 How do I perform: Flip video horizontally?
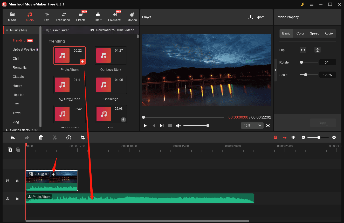[x=303, y=50]
